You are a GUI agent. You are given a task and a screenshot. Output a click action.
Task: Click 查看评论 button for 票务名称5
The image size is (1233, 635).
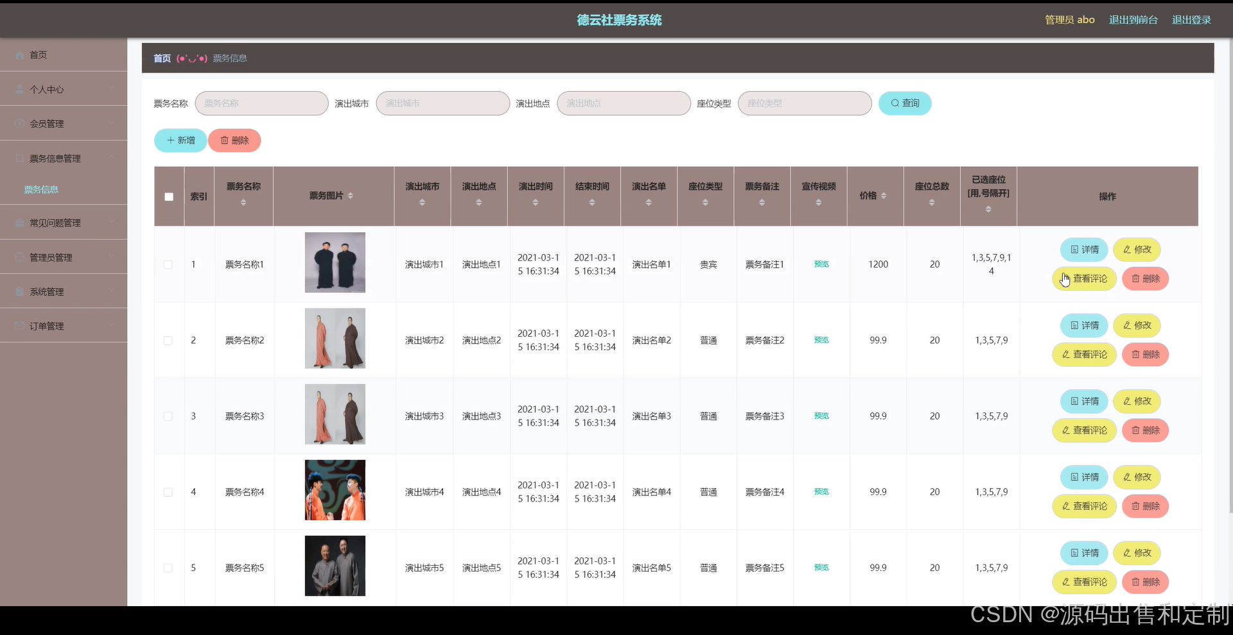[x=1084, y=582]
